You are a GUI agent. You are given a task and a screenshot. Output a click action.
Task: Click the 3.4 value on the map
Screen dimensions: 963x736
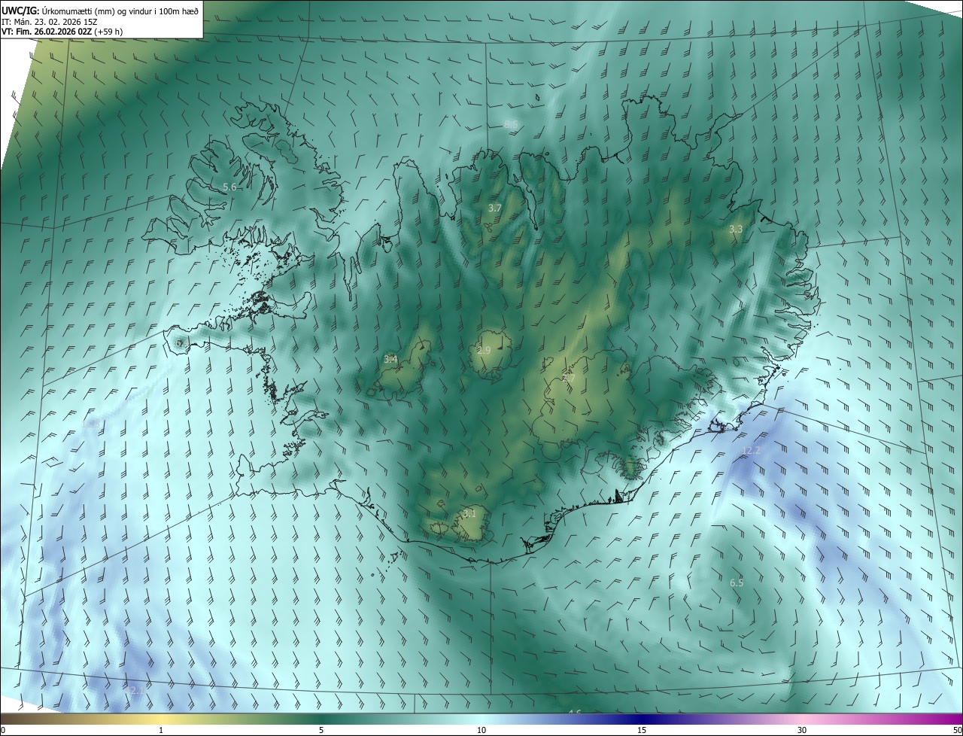tap(390, 359)
